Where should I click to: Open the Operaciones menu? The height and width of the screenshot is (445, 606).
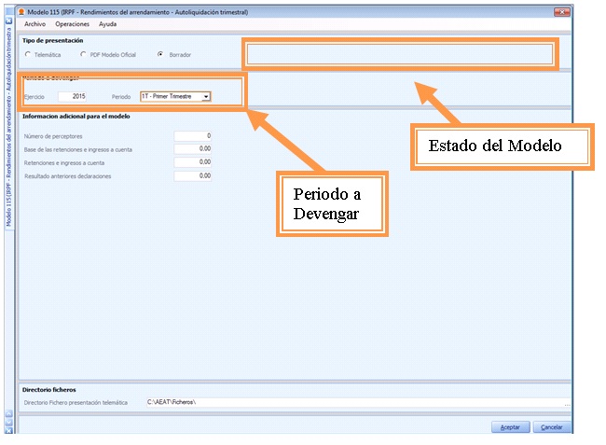73,23
